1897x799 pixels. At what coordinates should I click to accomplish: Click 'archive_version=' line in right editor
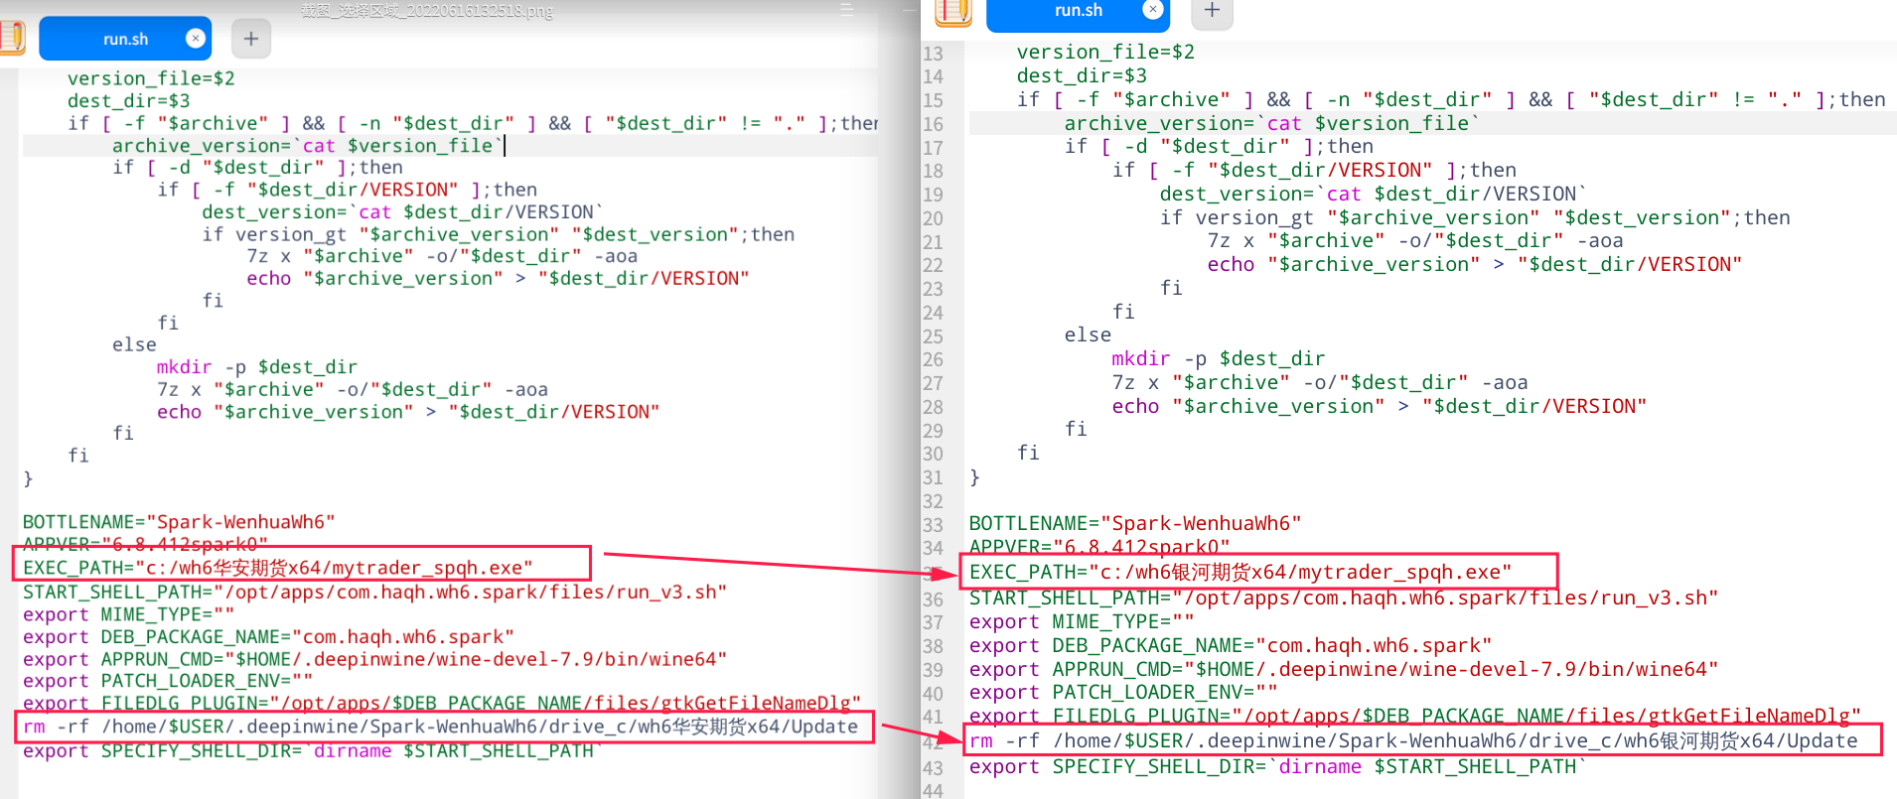coord(1272,123)
